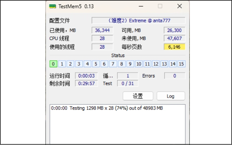Select status test box 10
Viewport: 232px width, 145px height.
139,64
